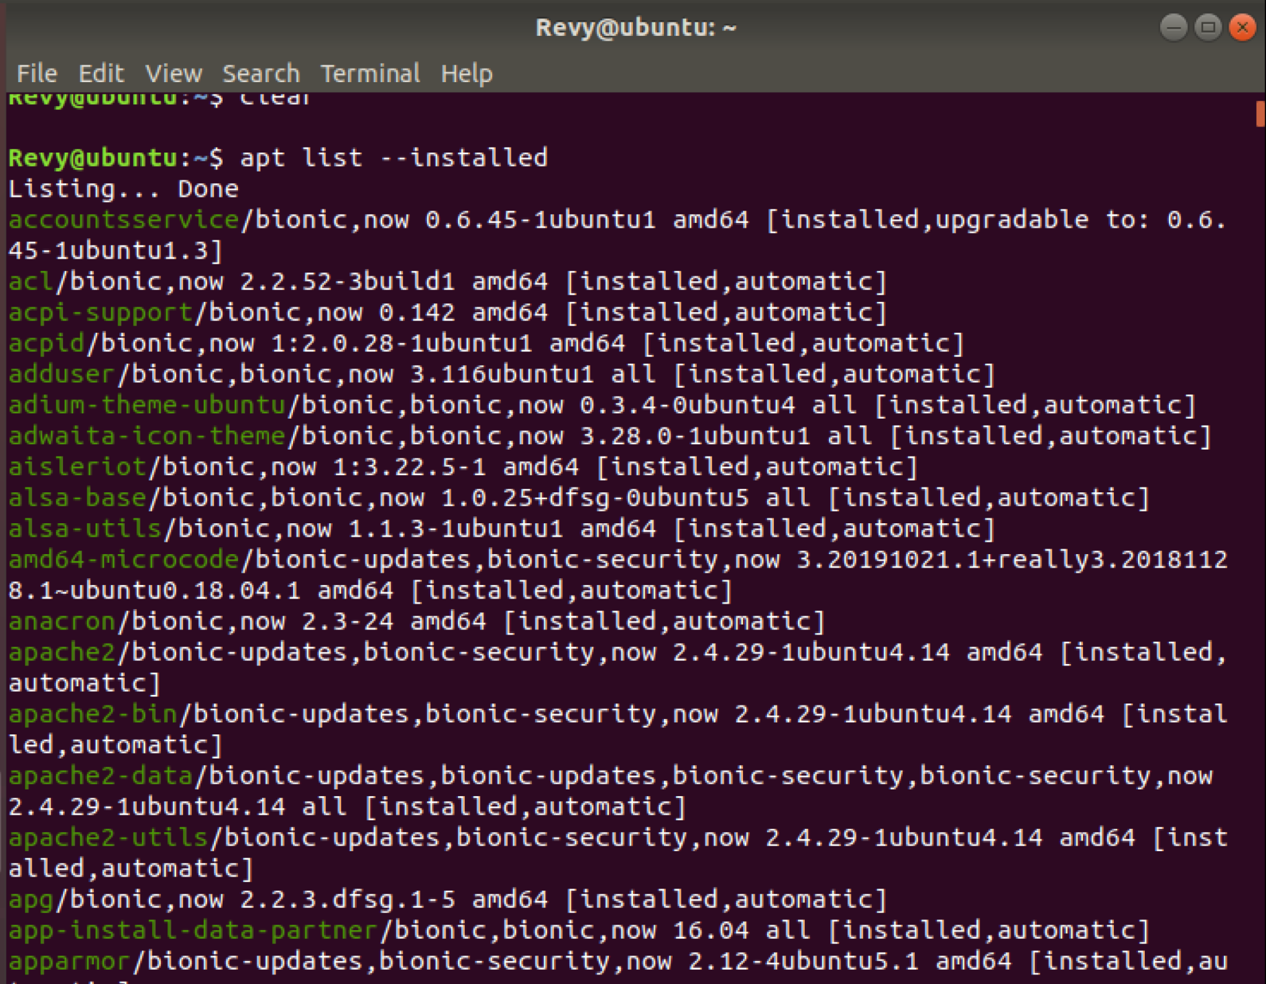Viewport: 1266px width, 984px height.
Task: Click the Revy@ubuntu window title
Action: click(x=635, y=27)
